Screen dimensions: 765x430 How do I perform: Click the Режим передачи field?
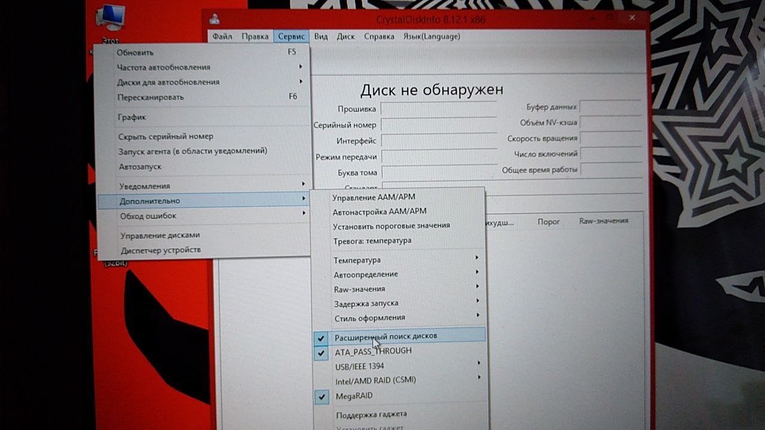(x=439, y=158)
